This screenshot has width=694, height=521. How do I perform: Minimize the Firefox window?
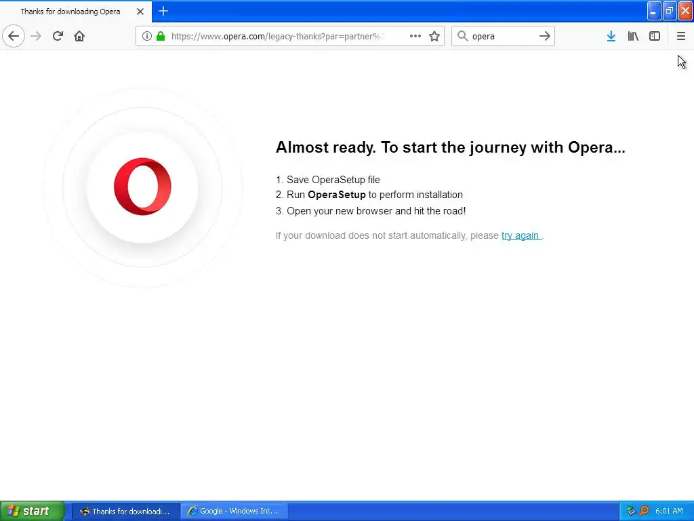(x=654, y=11)
